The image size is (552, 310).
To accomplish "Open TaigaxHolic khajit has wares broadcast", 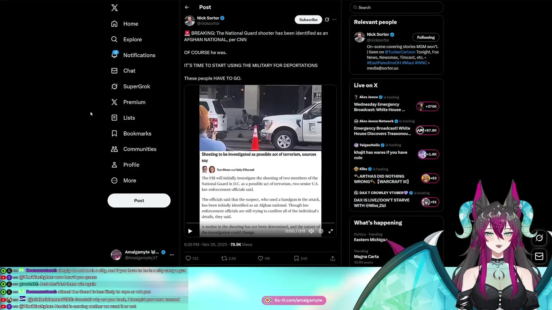I will click(x=380, y=155).
